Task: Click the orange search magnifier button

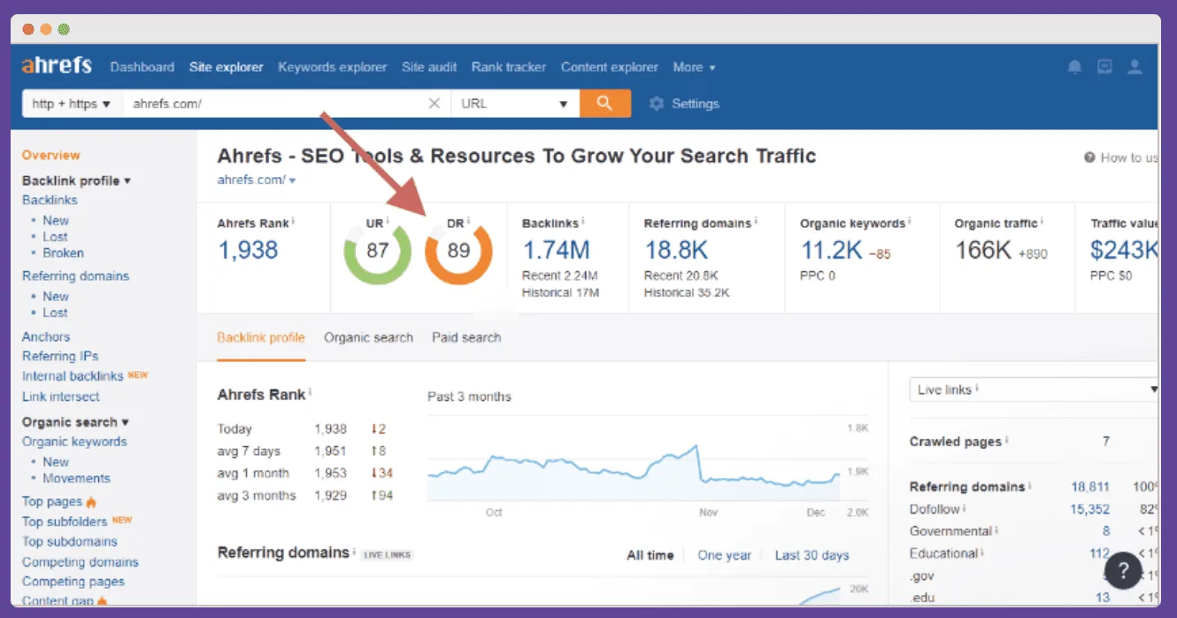Action: pos(605,103)
